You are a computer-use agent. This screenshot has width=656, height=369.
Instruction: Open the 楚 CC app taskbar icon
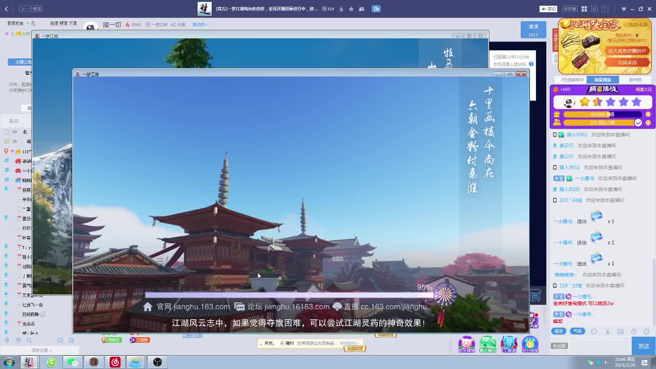(29, 362)
